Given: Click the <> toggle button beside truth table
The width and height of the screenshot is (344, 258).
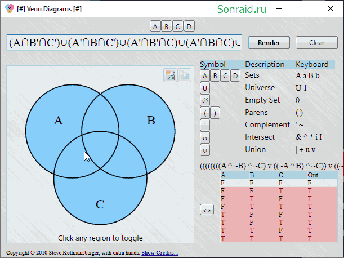Looking at the screenshot, I should pos(207,210).
